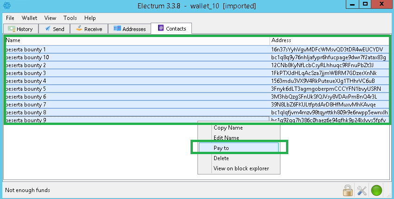The height and width of the screenshot is (199, 394).
Task: Minimize the Electrum window
Action: coord(352,4)
